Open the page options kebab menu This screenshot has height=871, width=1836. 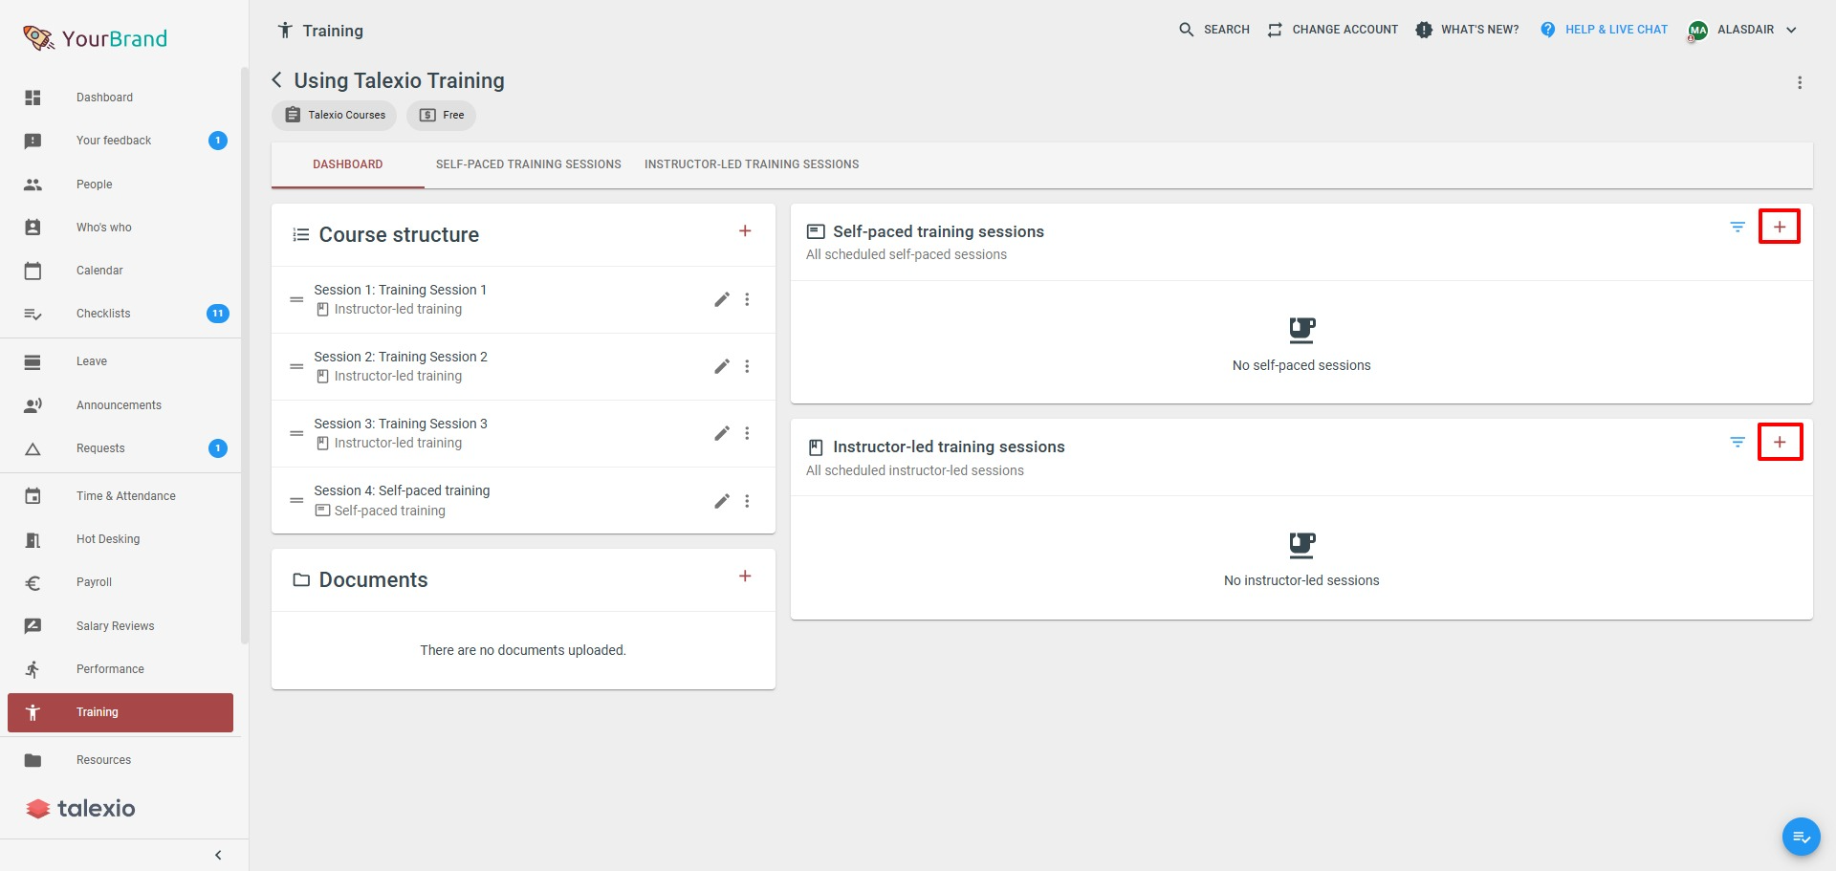pyautogui.click(x=1800, y=83)
